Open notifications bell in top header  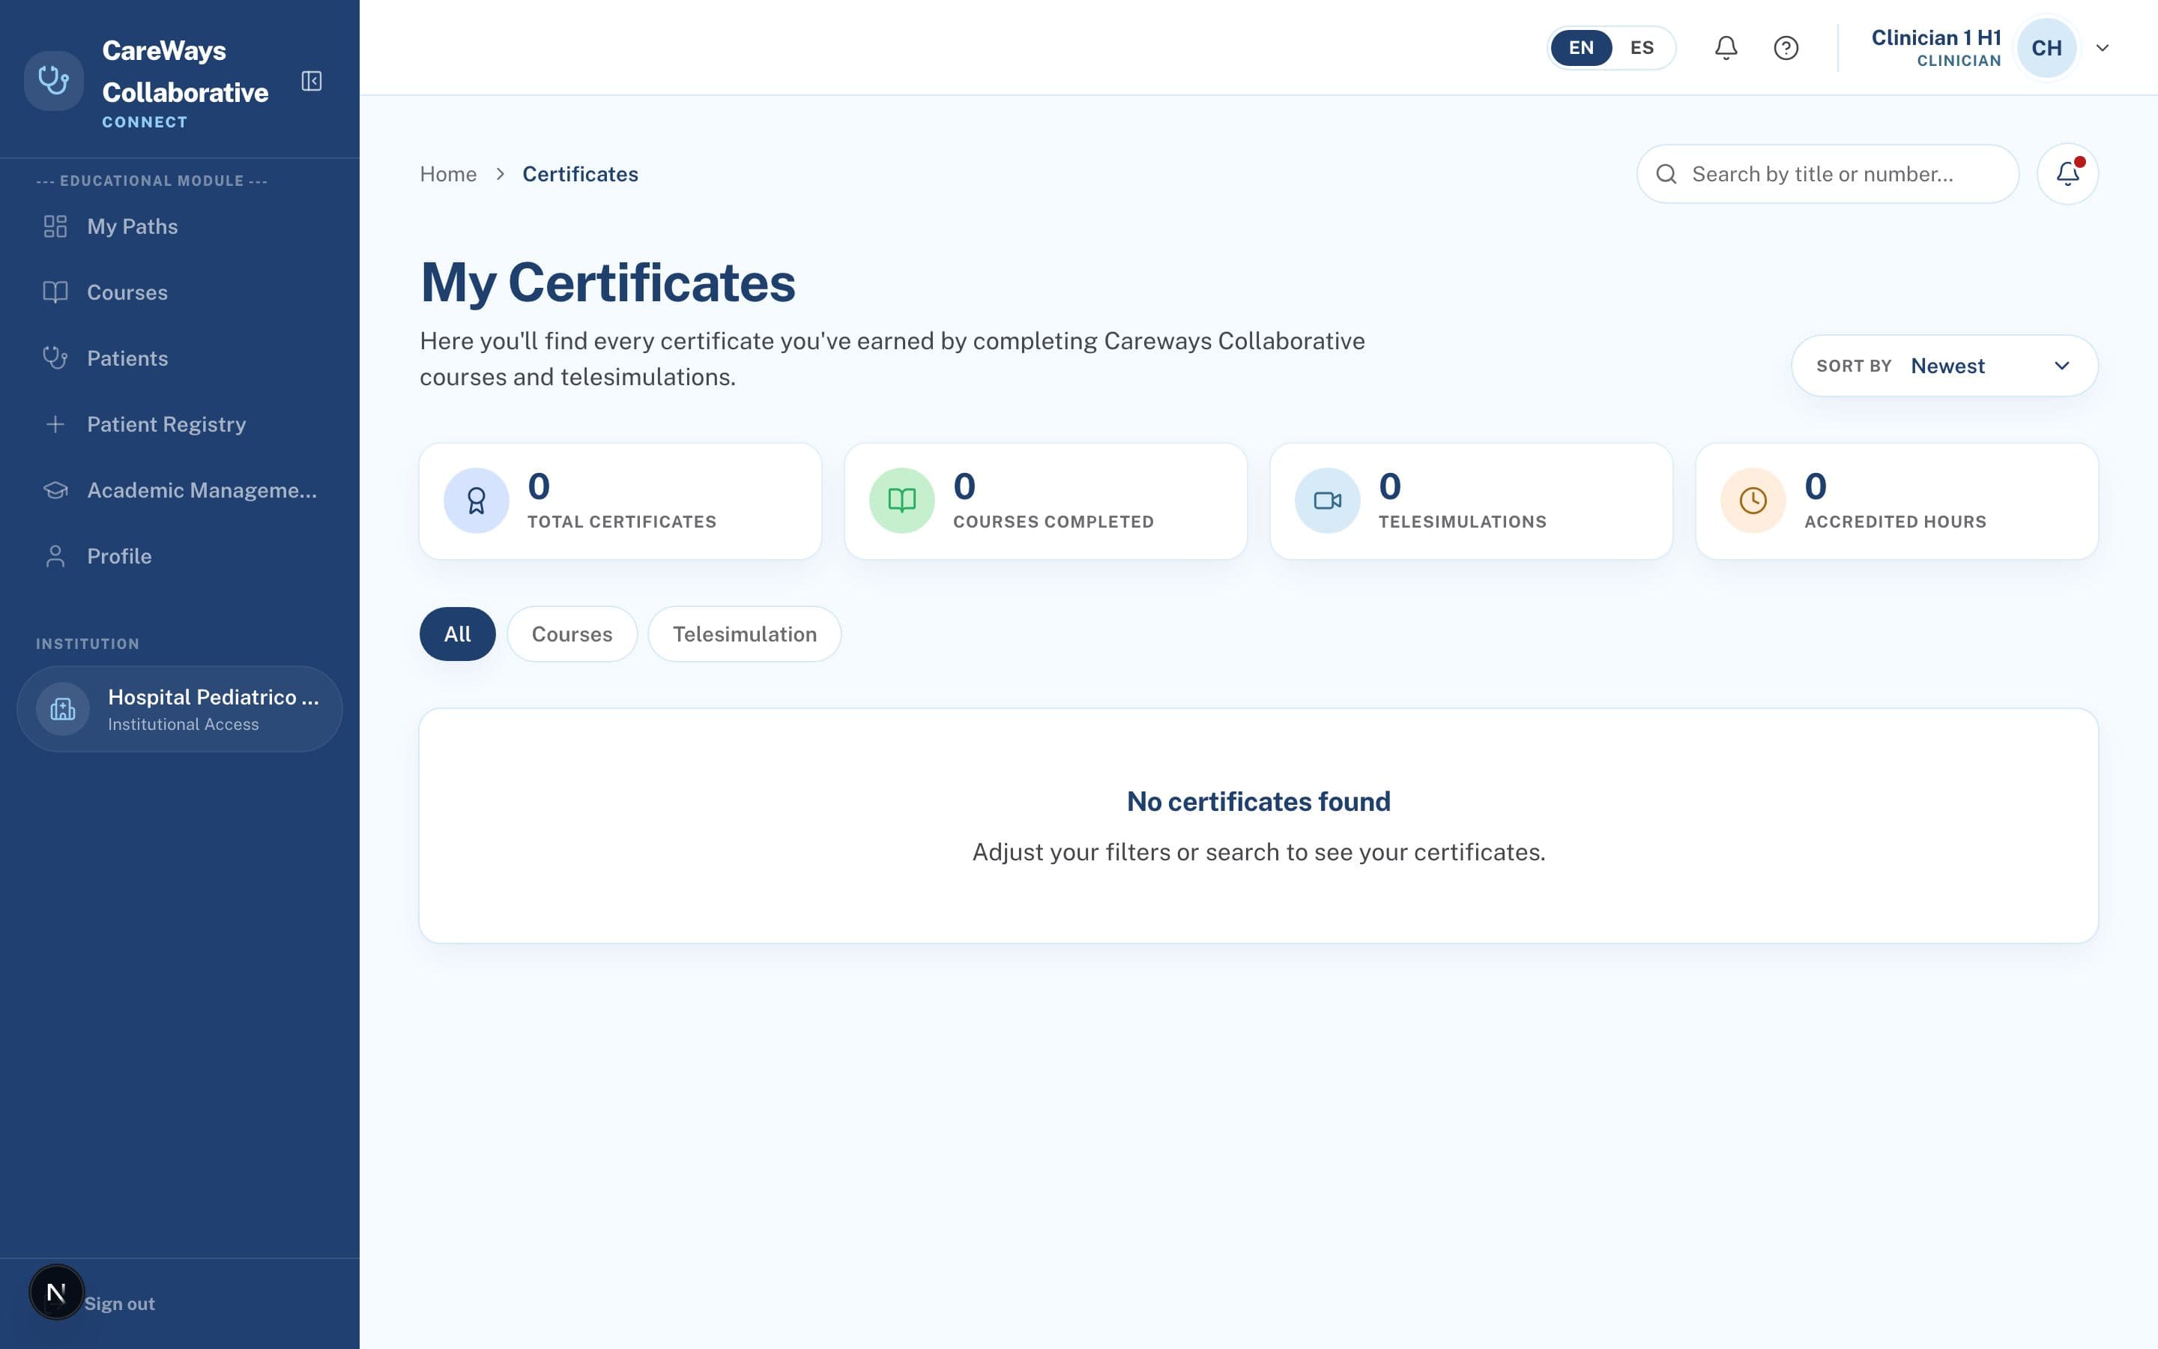1726,48
